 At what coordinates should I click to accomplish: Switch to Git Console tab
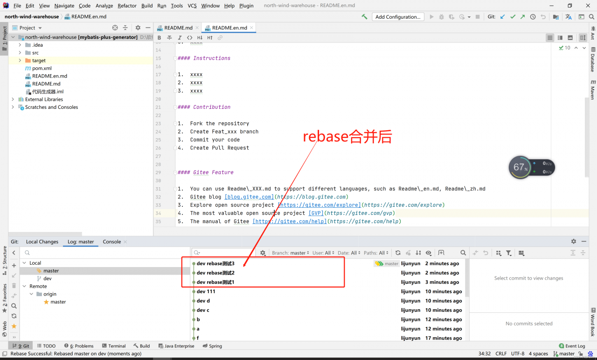(x=112, y=242)
